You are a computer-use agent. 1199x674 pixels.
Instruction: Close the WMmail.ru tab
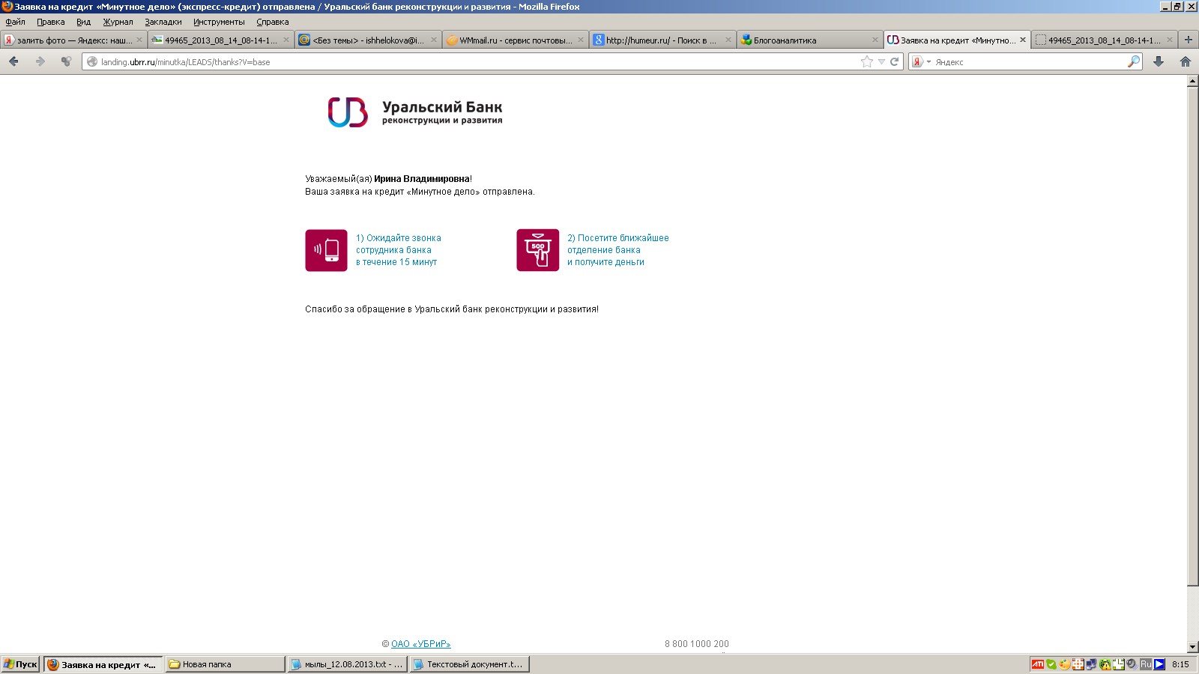point(580,40)
